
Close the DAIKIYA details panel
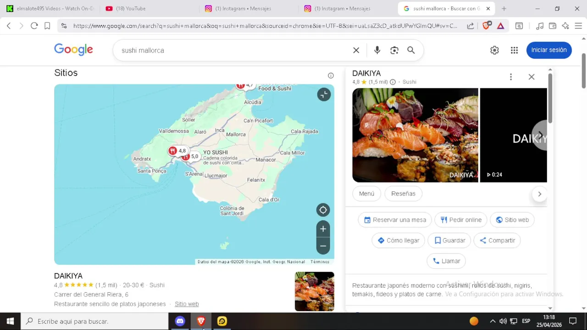pyautogui.click(x=532, y=77)
